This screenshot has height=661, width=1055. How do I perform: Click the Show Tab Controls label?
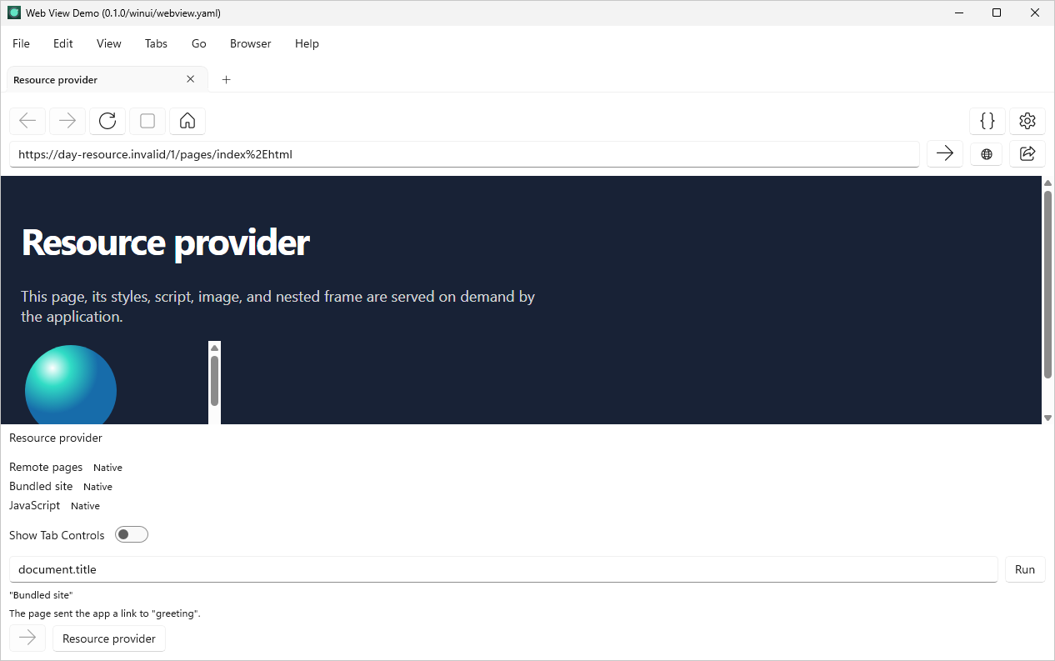[x=57, y=535]
